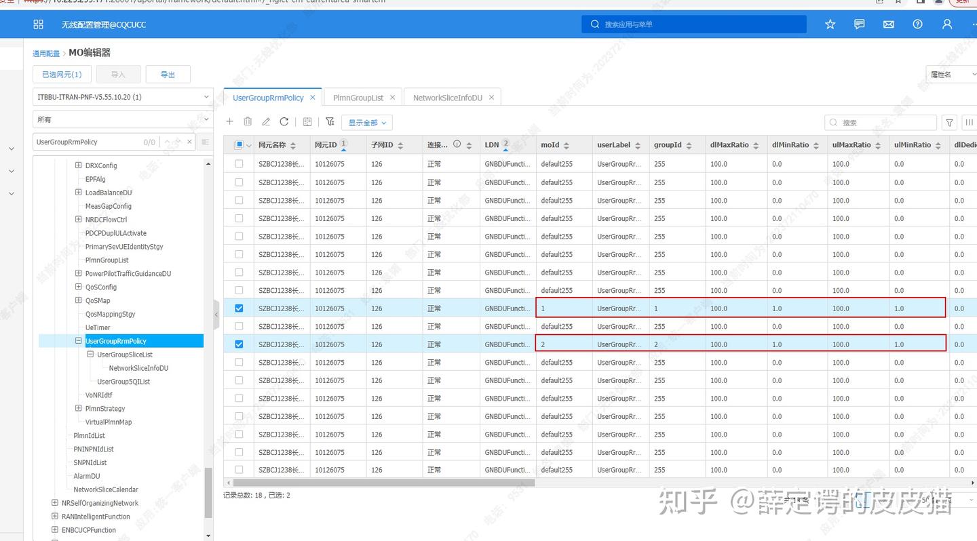Edit selected records with the pencil icon

coord(266,121)
